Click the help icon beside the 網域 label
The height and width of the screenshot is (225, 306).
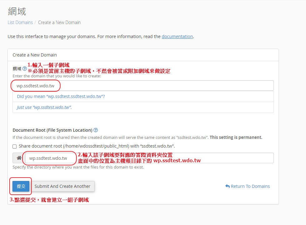(25, 69)
